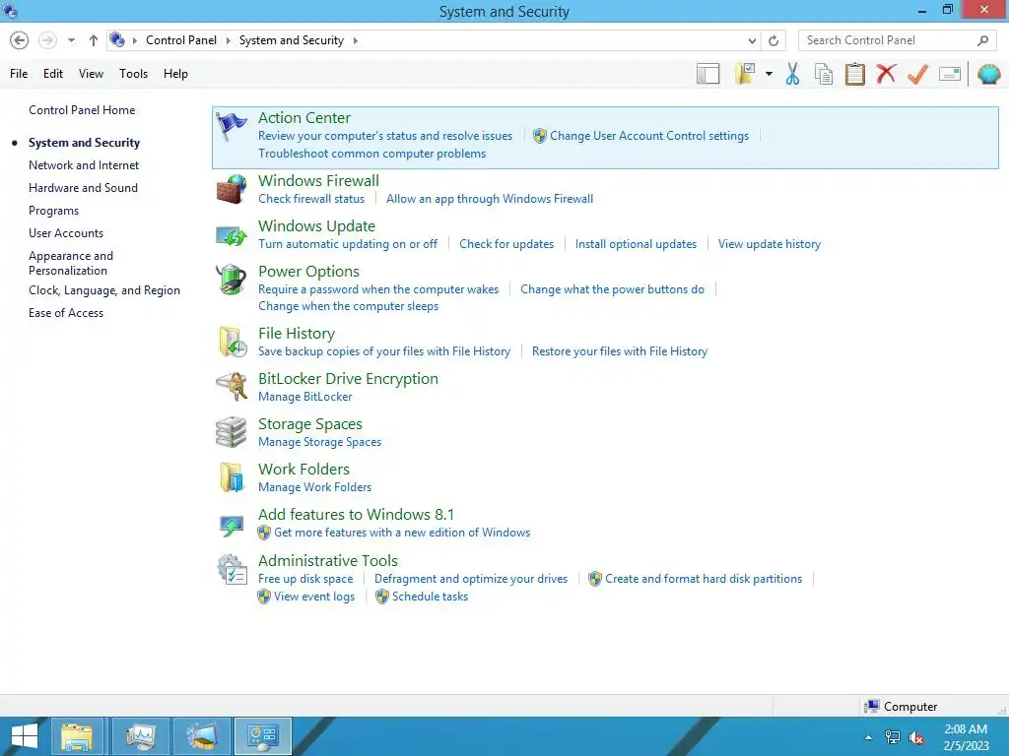Click Change when the computer sleeps

click(348, 306)
